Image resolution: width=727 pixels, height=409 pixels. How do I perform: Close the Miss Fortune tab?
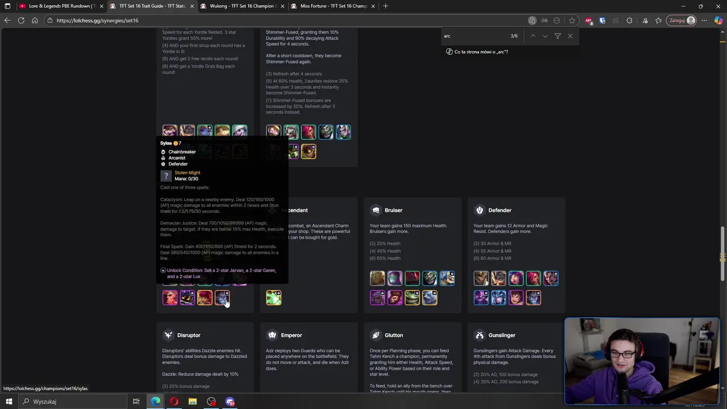(373, 6)
